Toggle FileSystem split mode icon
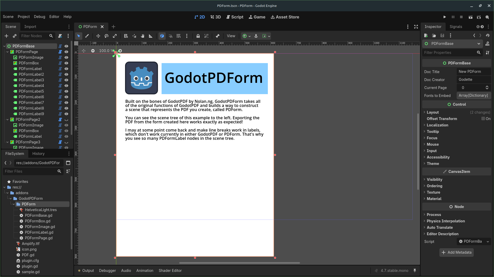This screenshot has width=494, height=277. [x=68, y=163]
